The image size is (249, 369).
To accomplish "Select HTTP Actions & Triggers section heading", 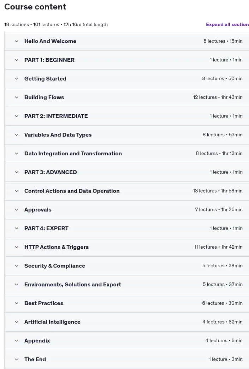I will (57, 247).
